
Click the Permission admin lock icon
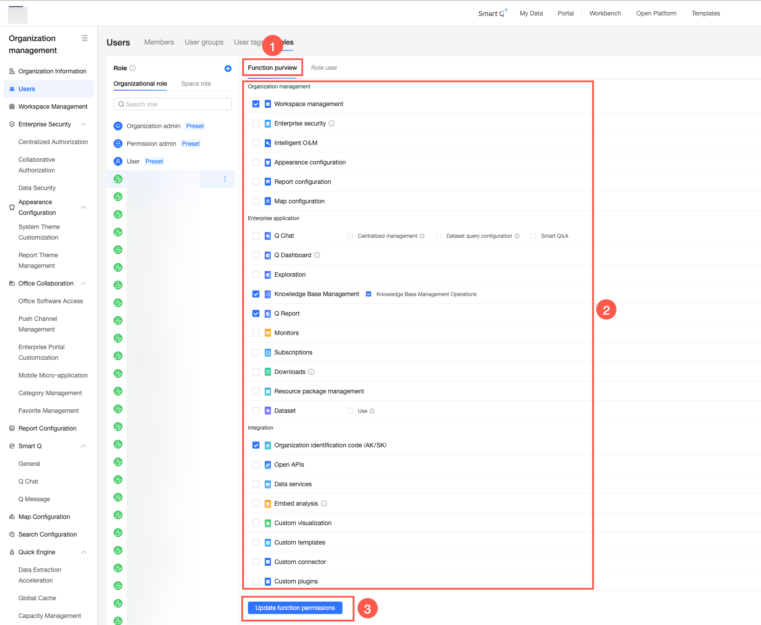118,144
